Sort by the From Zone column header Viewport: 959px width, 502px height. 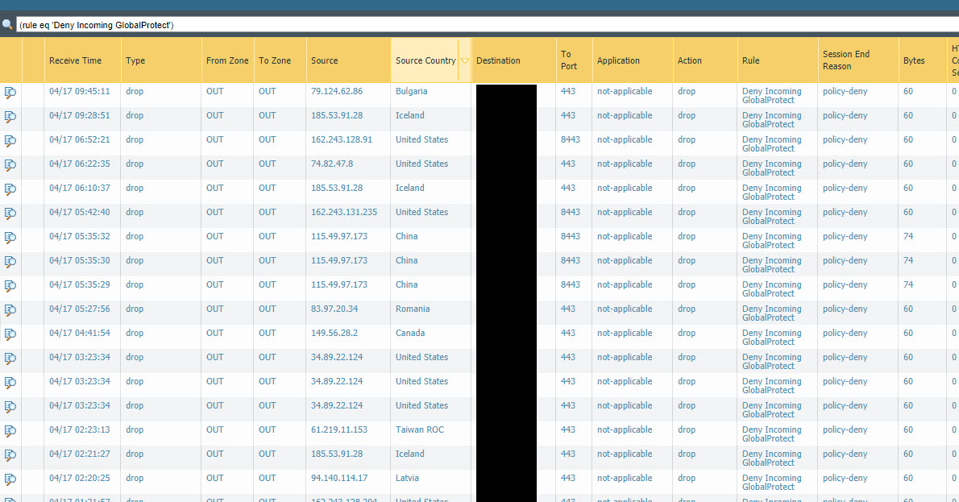pyautogui.click(x=227, y=60)
